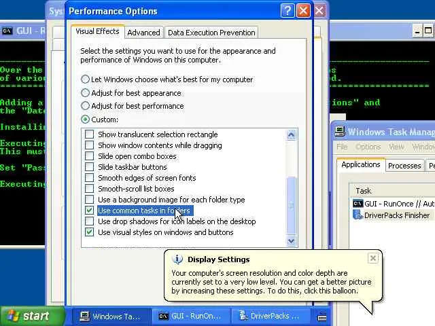Switch to Windows Task Manager taskbar button
The height and width of the screenshot is (326, 435).
pyautogui.click(x=111, y=316)
